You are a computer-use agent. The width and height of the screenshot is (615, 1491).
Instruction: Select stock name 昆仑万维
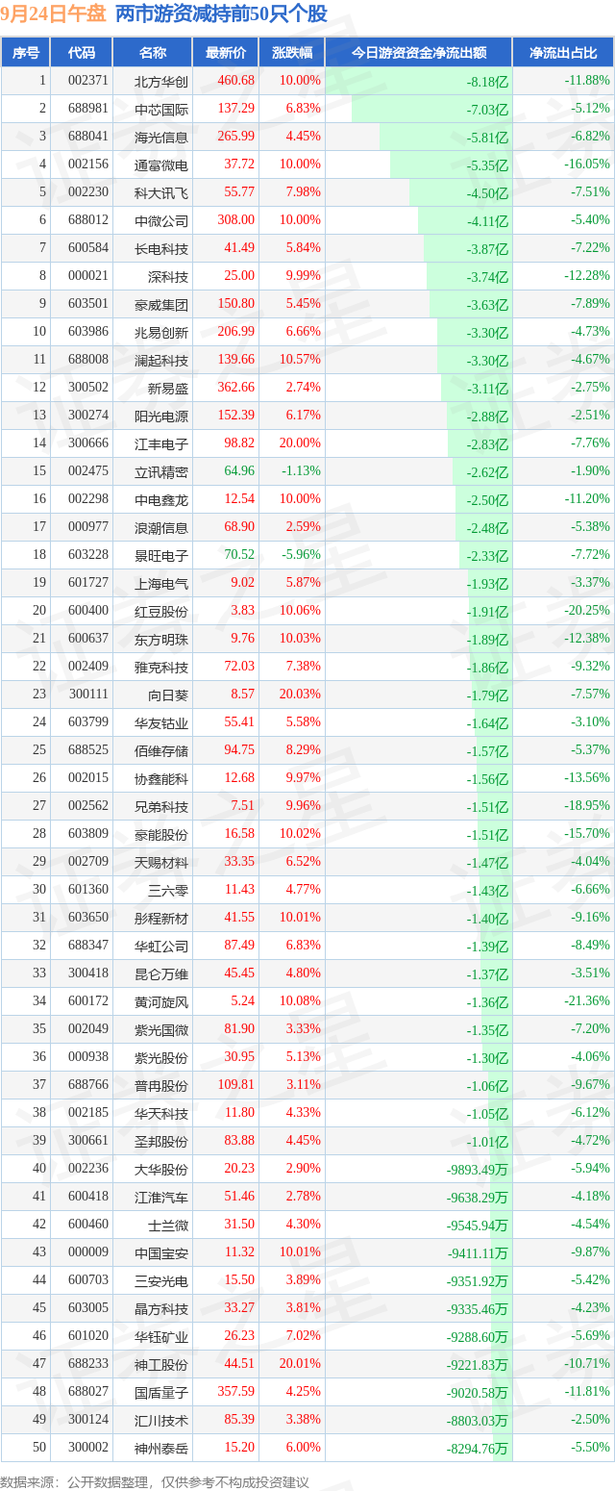point(162,973)
